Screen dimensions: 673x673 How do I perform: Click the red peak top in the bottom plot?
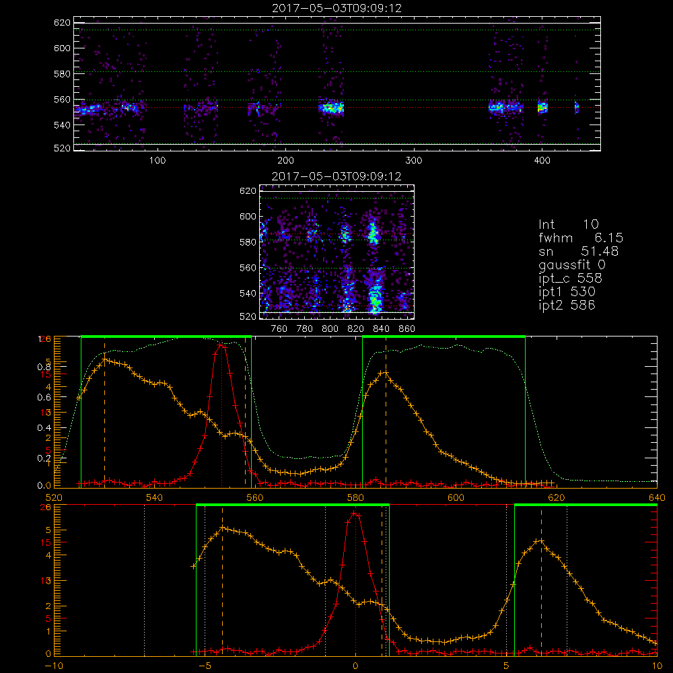point(355,513)
